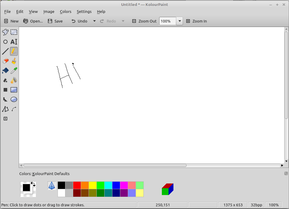Pick the Brush tool
The image size is (289, 209).
(14, 61)
